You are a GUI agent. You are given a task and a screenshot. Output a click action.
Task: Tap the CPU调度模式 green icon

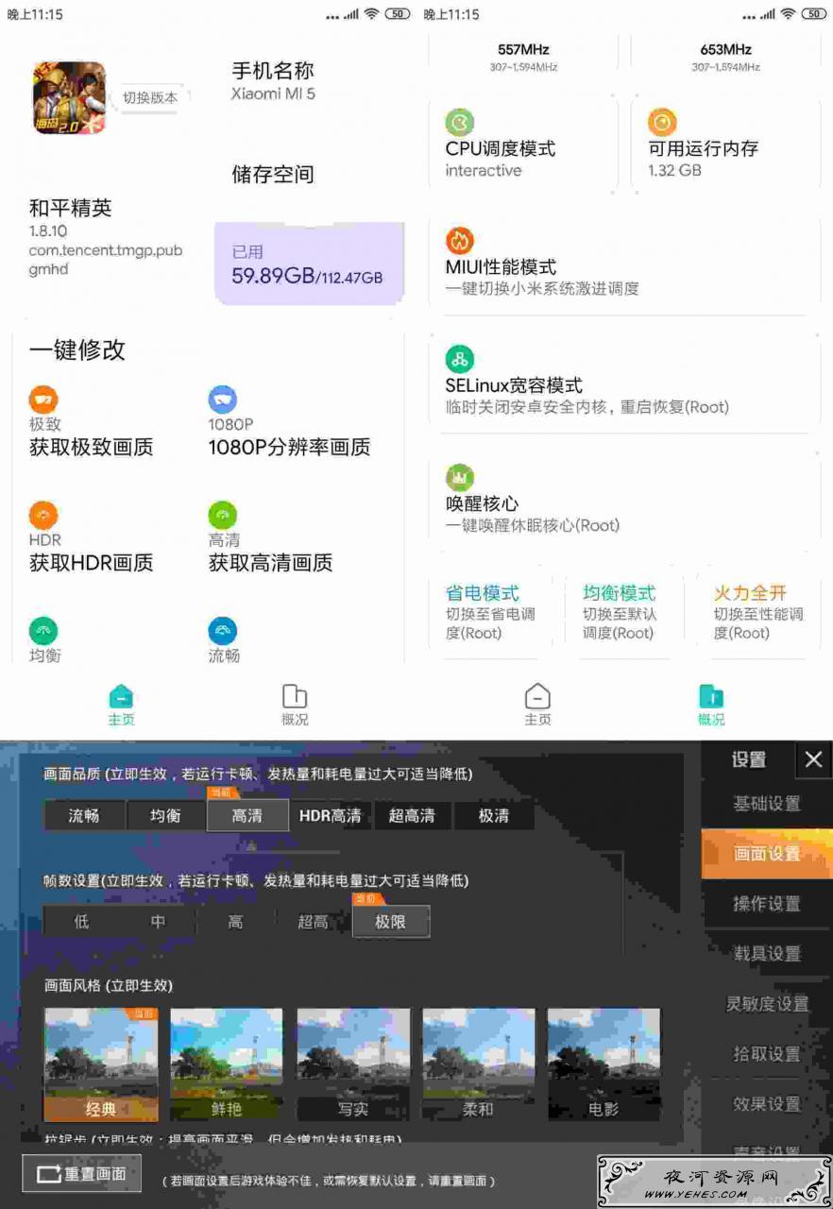460,123
